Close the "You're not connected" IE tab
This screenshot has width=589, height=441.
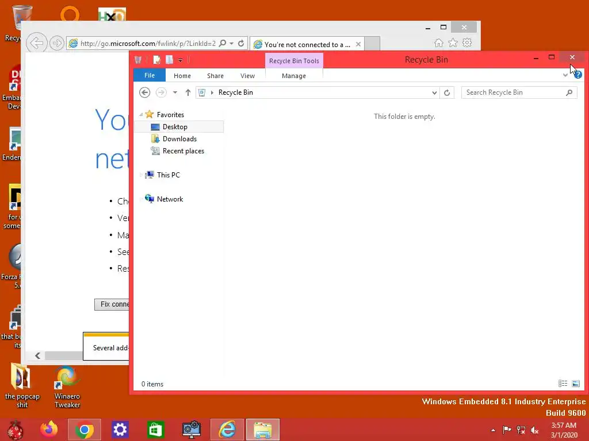pyautogui.click(x=358, y=44)
